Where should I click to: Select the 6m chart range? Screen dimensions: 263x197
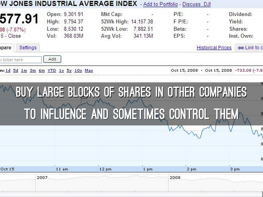(42, 71)
